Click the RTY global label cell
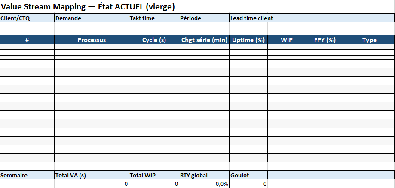The image size is (395, 188). 204,175
